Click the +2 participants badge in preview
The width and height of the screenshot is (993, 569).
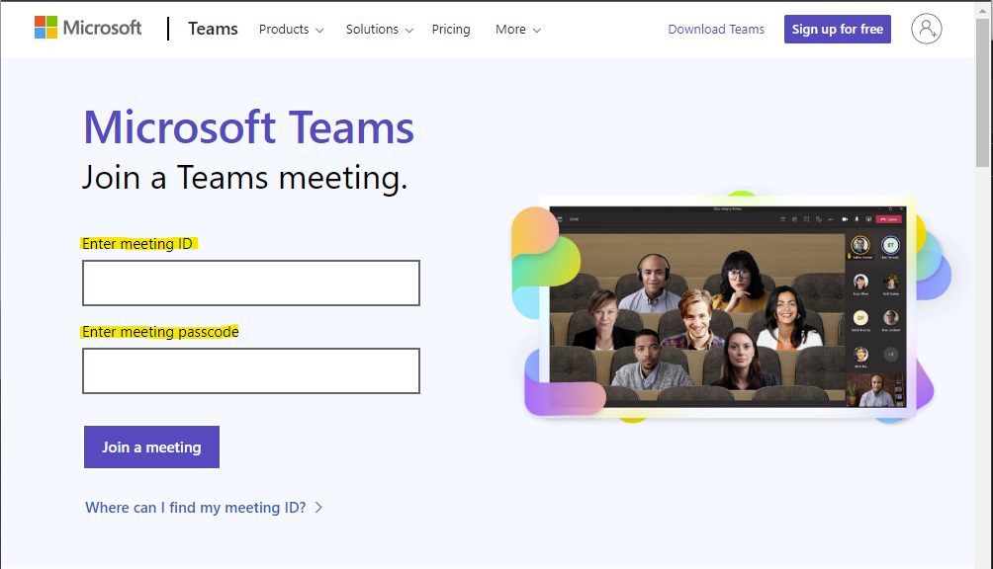(x=890, y=354)
